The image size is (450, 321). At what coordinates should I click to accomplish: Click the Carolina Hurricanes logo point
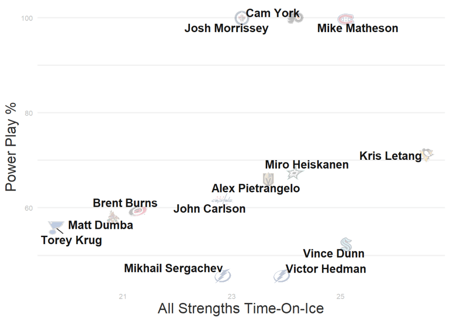click(138, 211)
